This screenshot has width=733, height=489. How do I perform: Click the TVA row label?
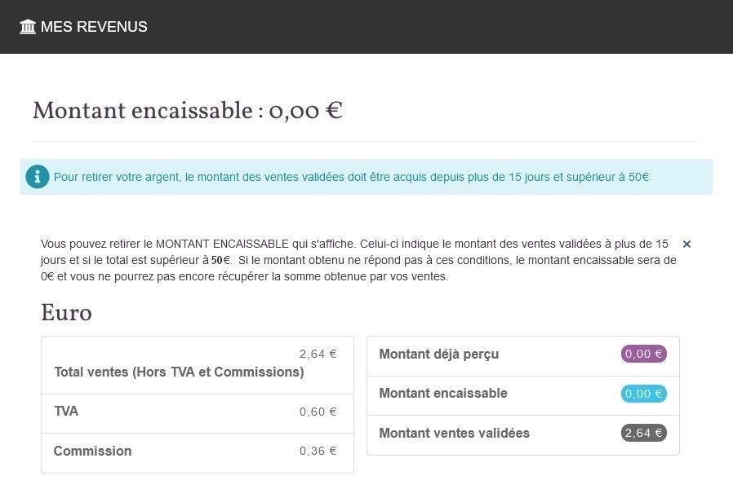click(66, 412)
